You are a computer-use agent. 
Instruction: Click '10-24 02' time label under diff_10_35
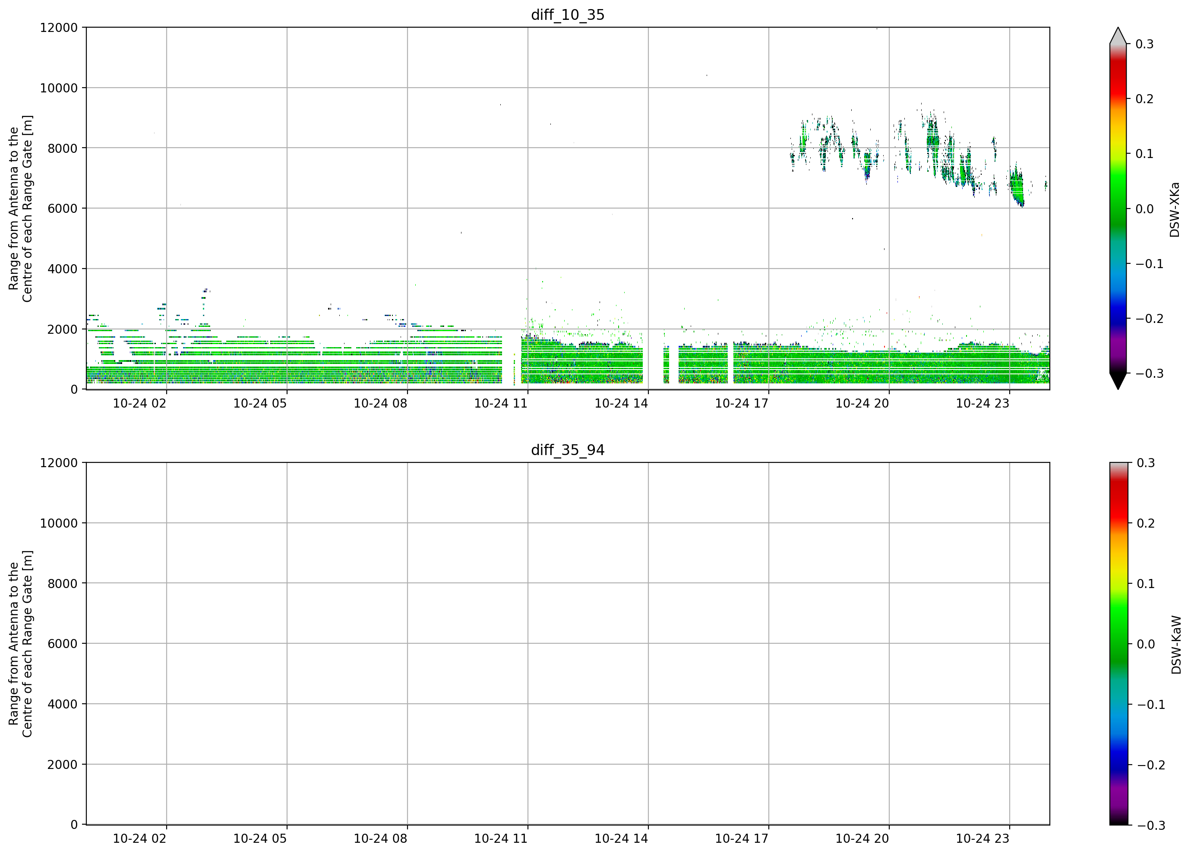(x=140, y=403)
